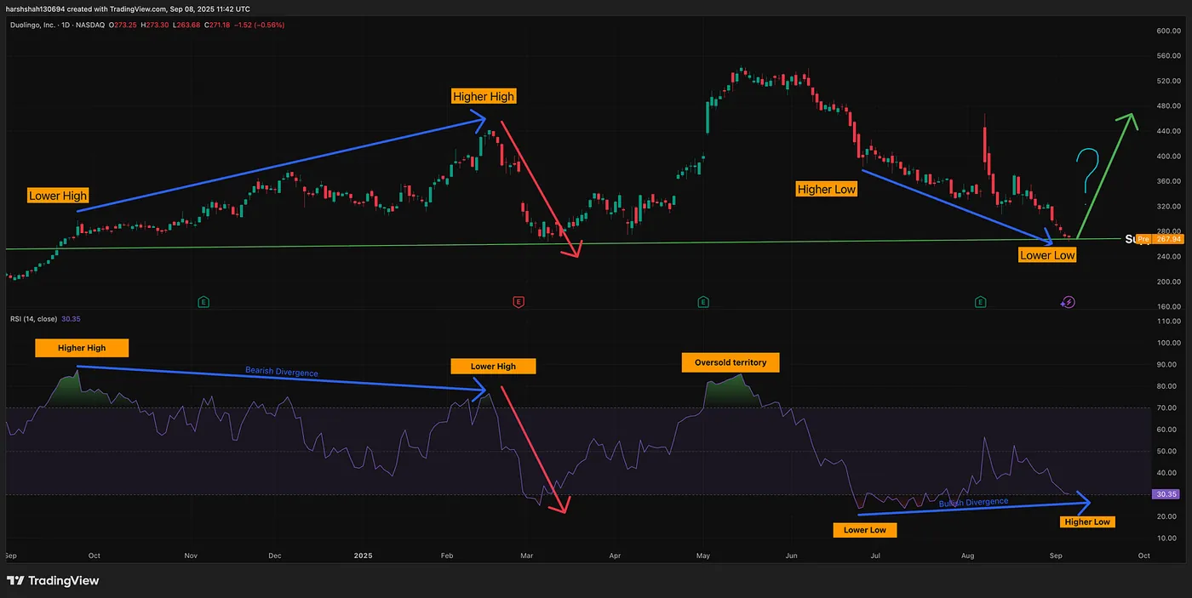Click the Nov label on time axis

tap(191, 555)
